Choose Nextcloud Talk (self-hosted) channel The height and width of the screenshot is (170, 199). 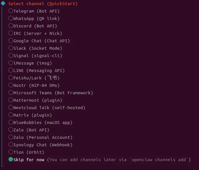click(x=11, y=108)
